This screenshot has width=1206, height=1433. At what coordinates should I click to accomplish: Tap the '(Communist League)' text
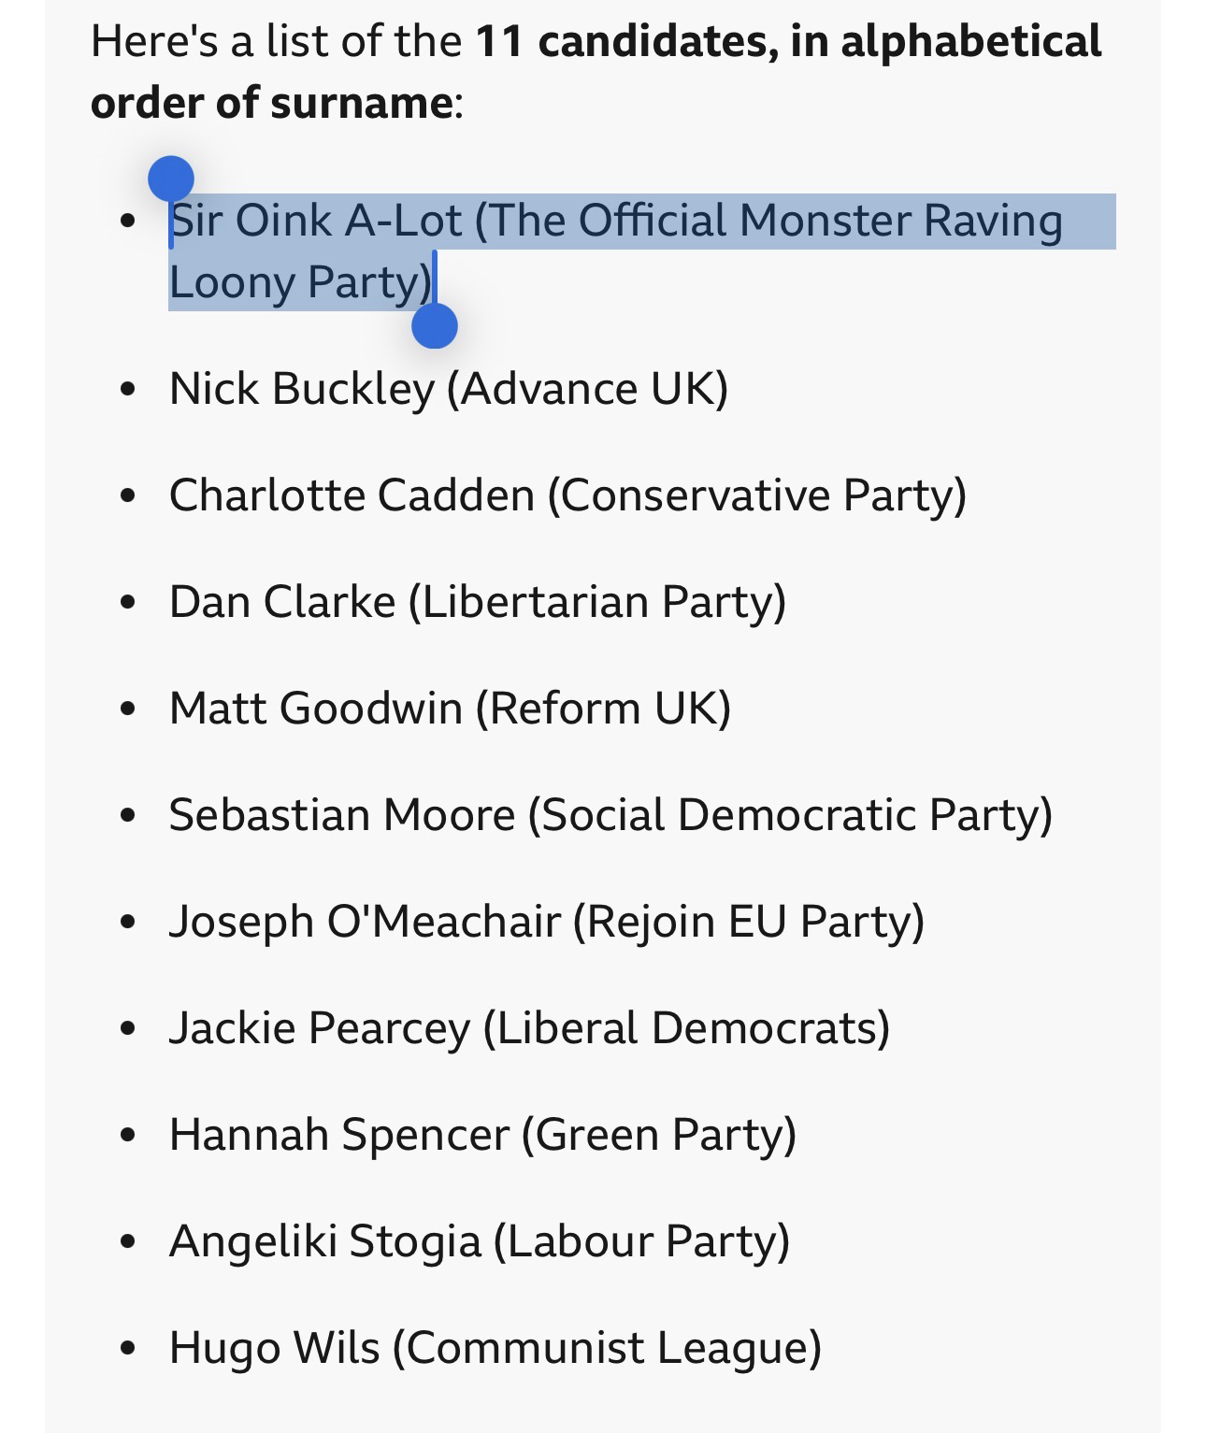606,1348
